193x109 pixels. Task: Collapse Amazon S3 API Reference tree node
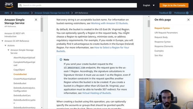(x=2, y=41)
